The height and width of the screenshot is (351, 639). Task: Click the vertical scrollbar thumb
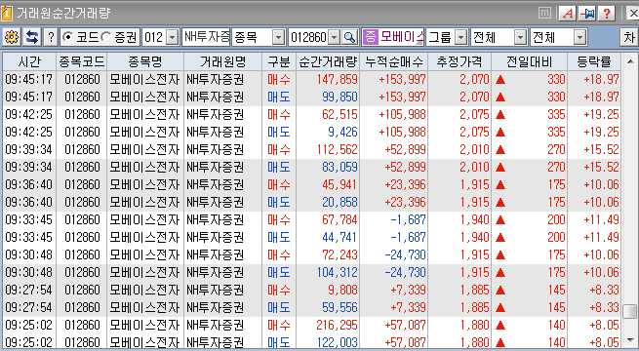pos(630,311)
